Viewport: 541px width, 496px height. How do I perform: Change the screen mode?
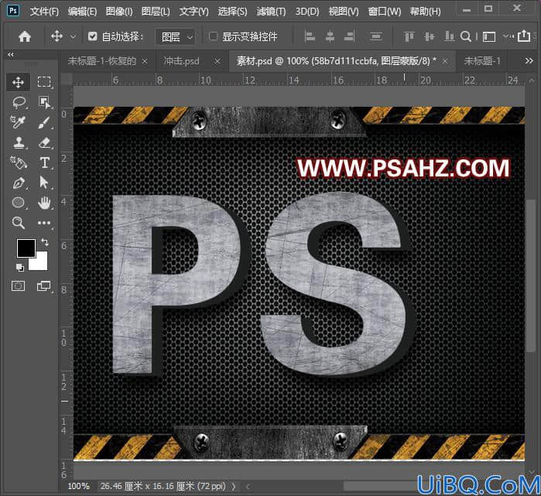(44, 286)
